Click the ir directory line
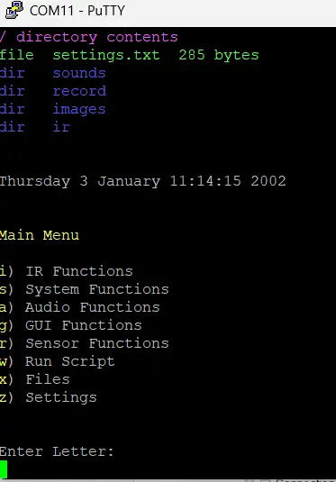 pos(35,127)
